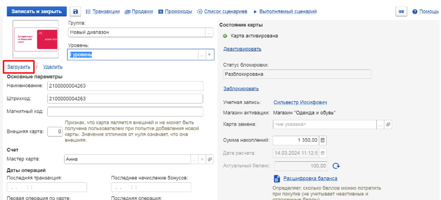The height and width of the screenshot is (200, 441).
Task: Click the Штрихкод input field
Action: [125, 99]
